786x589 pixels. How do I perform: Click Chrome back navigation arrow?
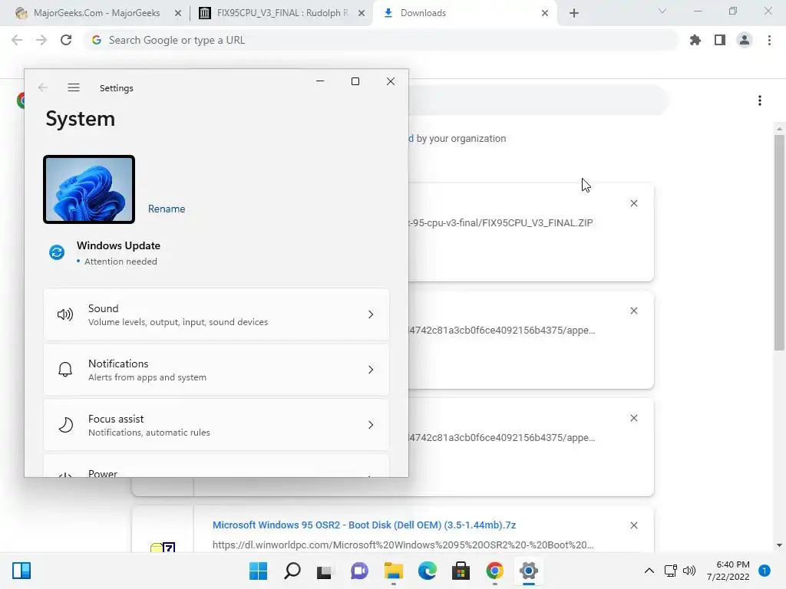[x=17, y=40]
